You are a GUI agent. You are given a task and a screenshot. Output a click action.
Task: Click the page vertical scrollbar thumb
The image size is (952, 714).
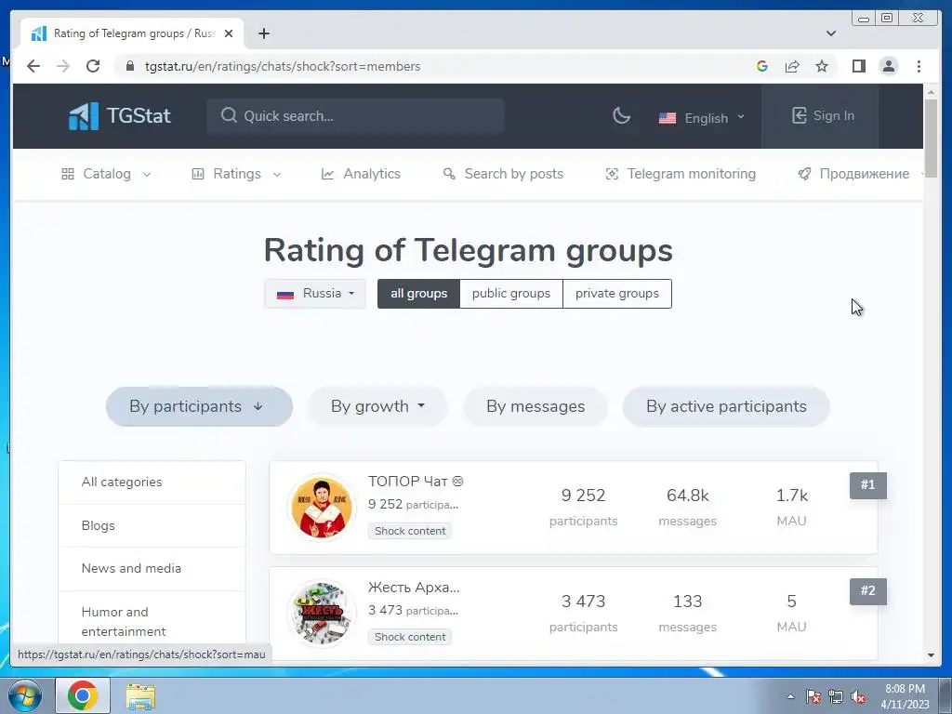(931, 138)
